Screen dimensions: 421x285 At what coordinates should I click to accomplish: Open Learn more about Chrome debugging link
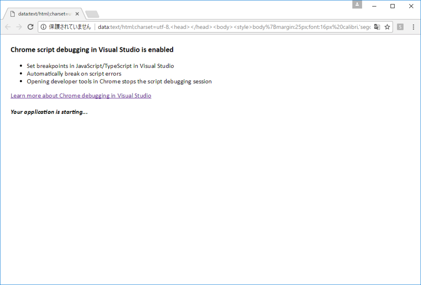click(81, 96)
